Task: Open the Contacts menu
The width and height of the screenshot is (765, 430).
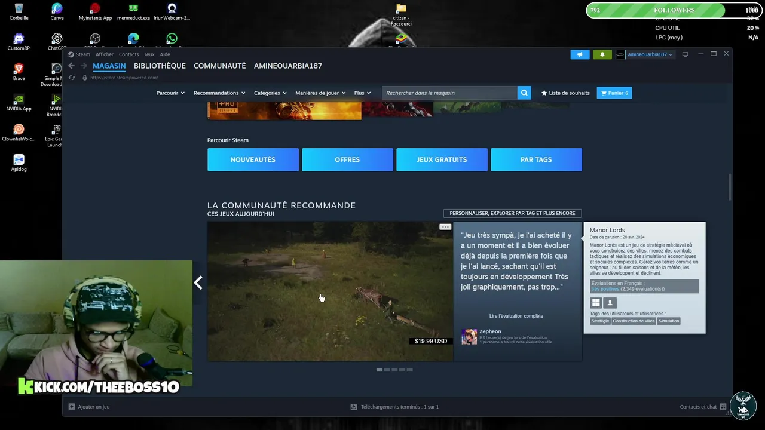Action: [128, 54]
